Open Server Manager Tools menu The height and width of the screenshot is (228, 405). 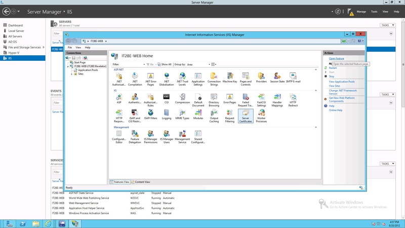pos(374,12)
